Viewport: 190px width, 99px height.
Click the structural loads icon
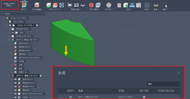[76, 5]
